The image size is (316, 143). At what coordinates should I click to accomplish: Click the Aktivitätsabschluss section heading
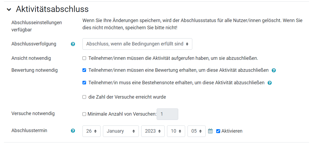[52, 9]
